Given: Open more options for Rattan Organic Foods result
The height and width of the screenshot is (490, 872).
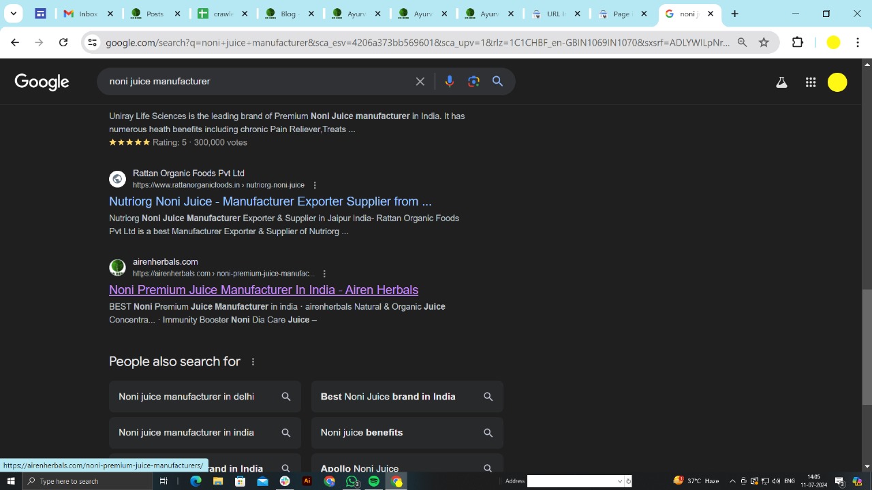Looking at the screenshot, I should 315,185.
